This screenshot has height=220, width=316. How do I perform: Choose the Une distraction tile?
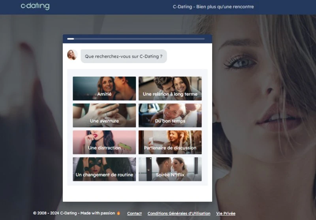[104, 142]
